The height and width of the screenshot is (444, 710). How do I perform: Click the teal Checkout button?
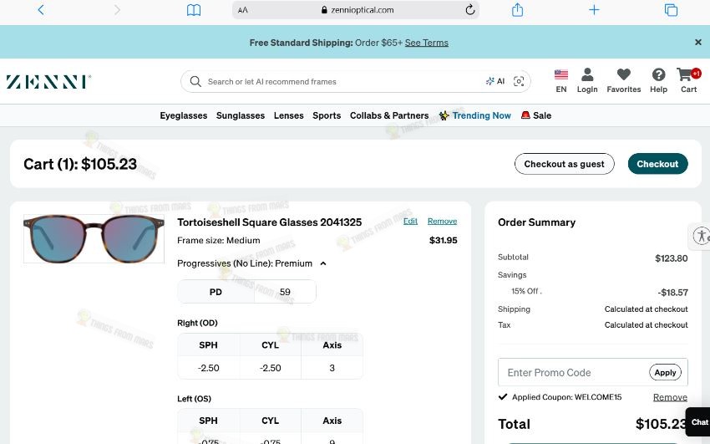[657, 164]
